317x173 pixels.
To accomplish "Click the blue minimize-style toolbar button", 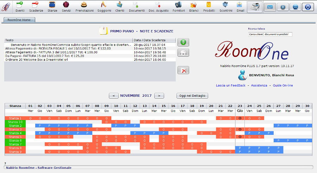I will click(296, 7).
